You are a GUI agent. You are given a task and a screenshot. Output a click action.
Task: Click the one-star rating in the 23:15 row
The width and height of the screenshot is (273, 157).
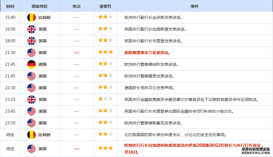point(105,99)
